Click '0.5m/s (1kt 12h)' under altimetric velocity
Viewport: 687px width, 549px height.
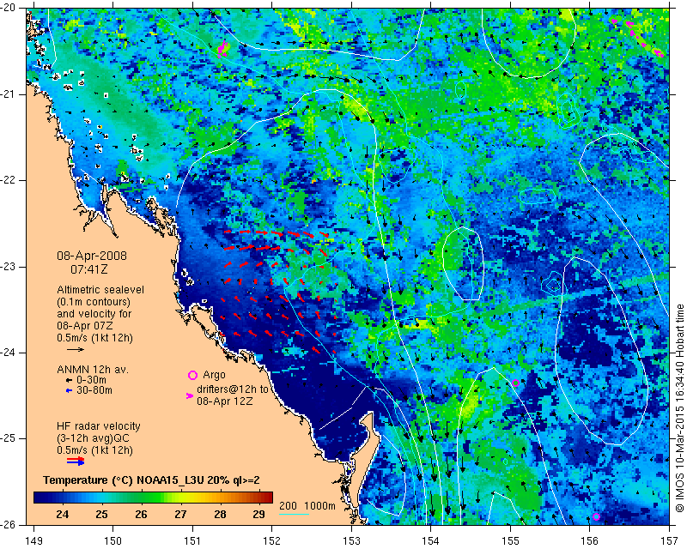[94, 338]
